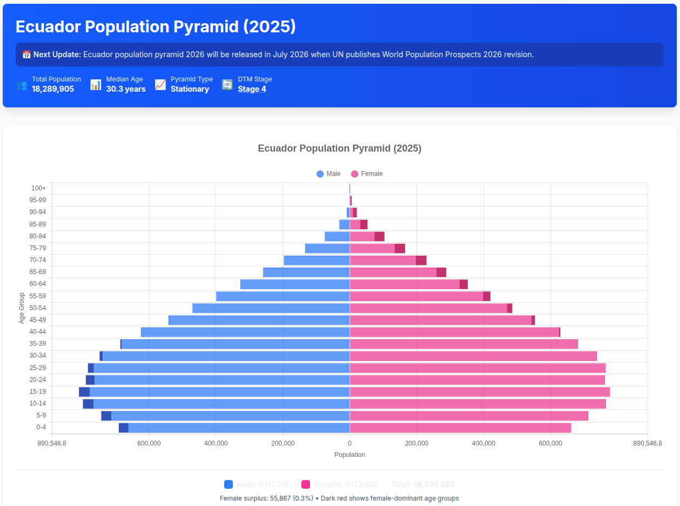This screenshot has height=506, width=680.
Task: Click the Total Population value 18,289,905
Action: tap(53, 89)
